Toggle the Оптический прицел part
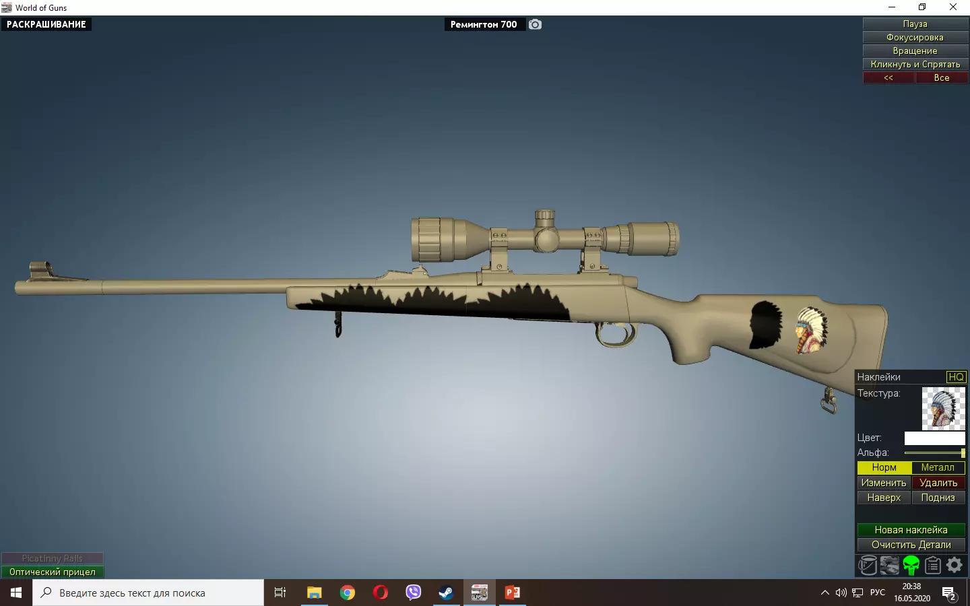This screenshot has height=606, width=970. point(53,572)
